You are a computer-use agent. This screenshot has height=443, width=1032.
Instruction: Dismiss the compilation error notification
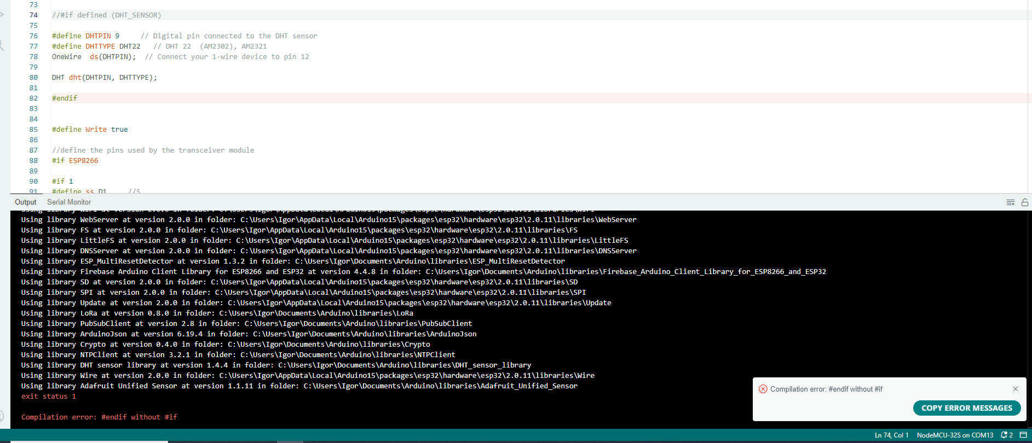point(1016,389)
